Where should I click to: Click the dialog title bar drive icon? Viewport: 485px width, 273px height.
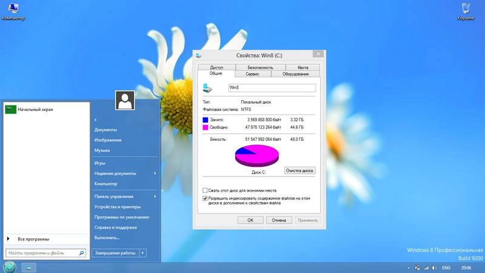click(x=199, y=55)
